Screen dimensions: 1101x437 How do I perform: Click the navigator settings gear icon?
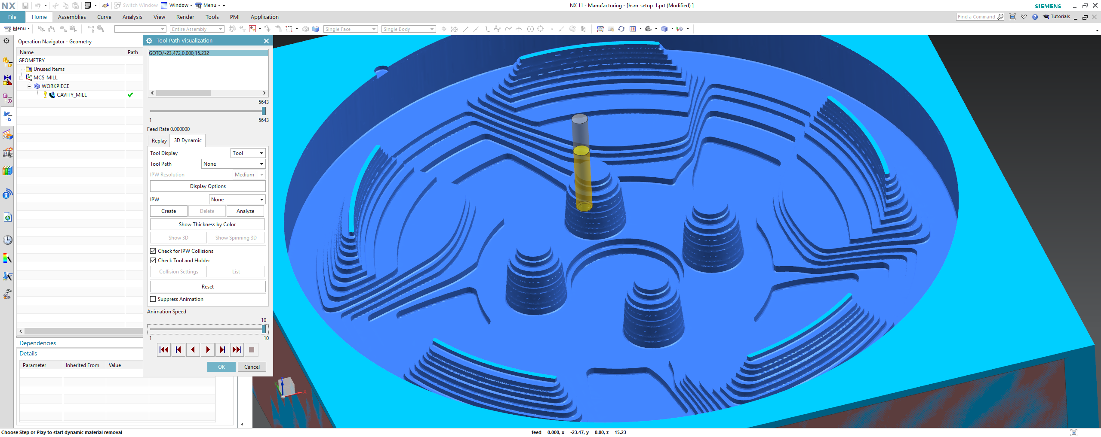pyautogui.click(x=6, y=41)
